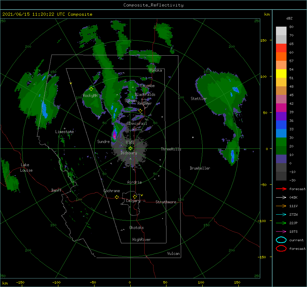Screen dimensions: 307x287
Task: Click the Ponoka label
Action: [x=156, y=70]
